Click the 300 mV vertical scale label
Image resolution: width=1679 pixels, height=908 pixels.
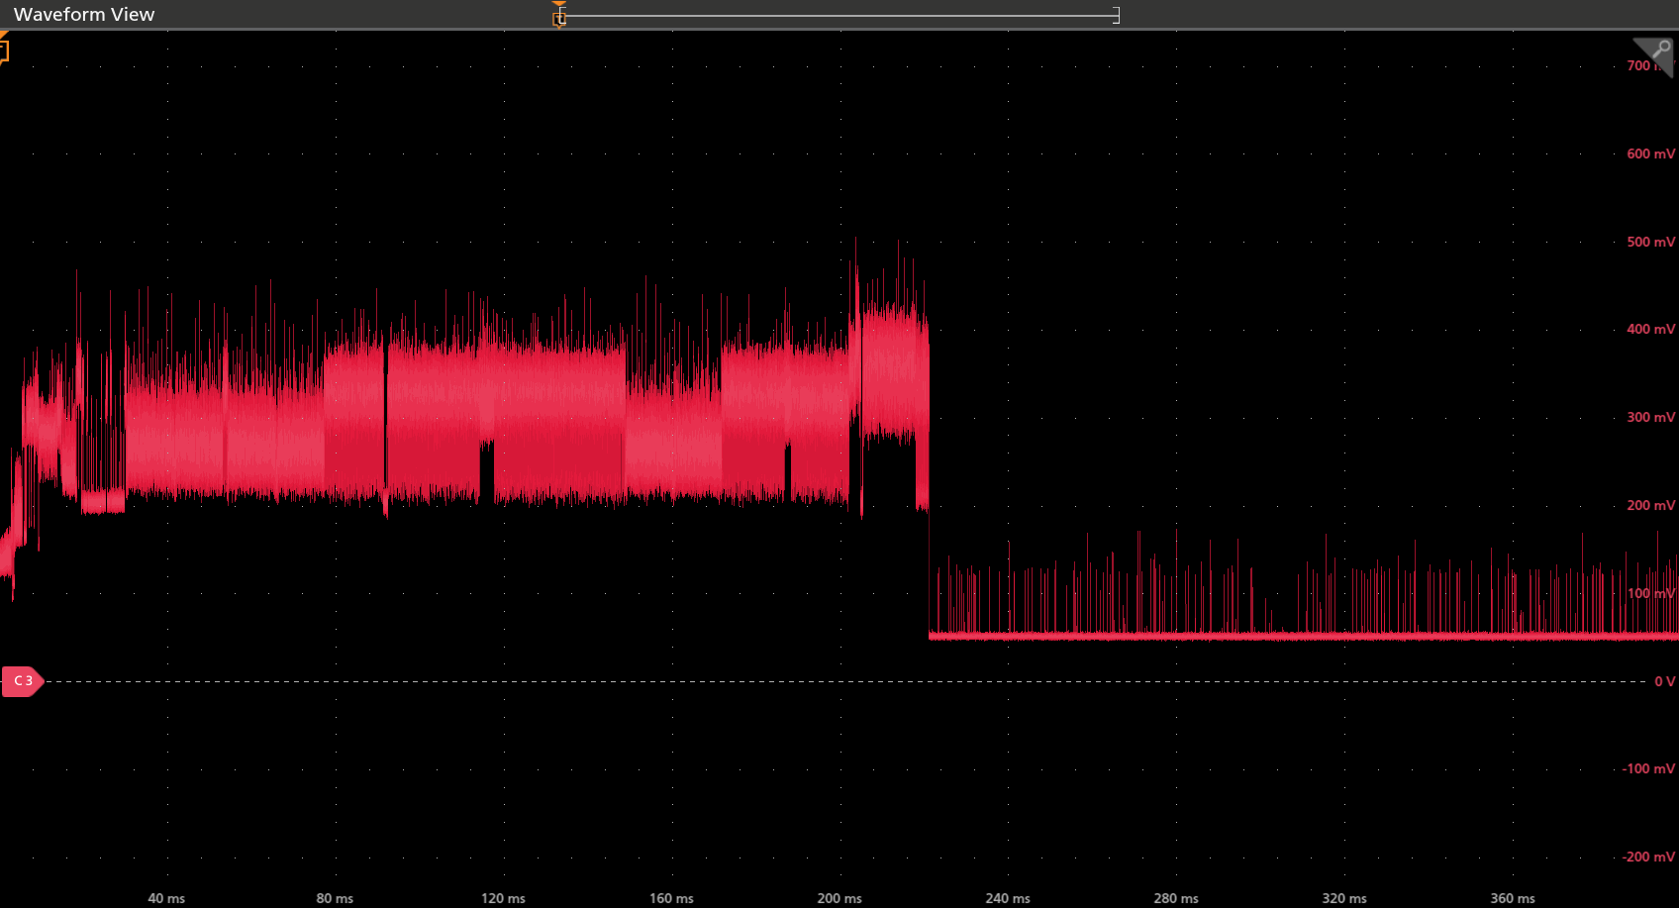click(x=1650, y=418)
